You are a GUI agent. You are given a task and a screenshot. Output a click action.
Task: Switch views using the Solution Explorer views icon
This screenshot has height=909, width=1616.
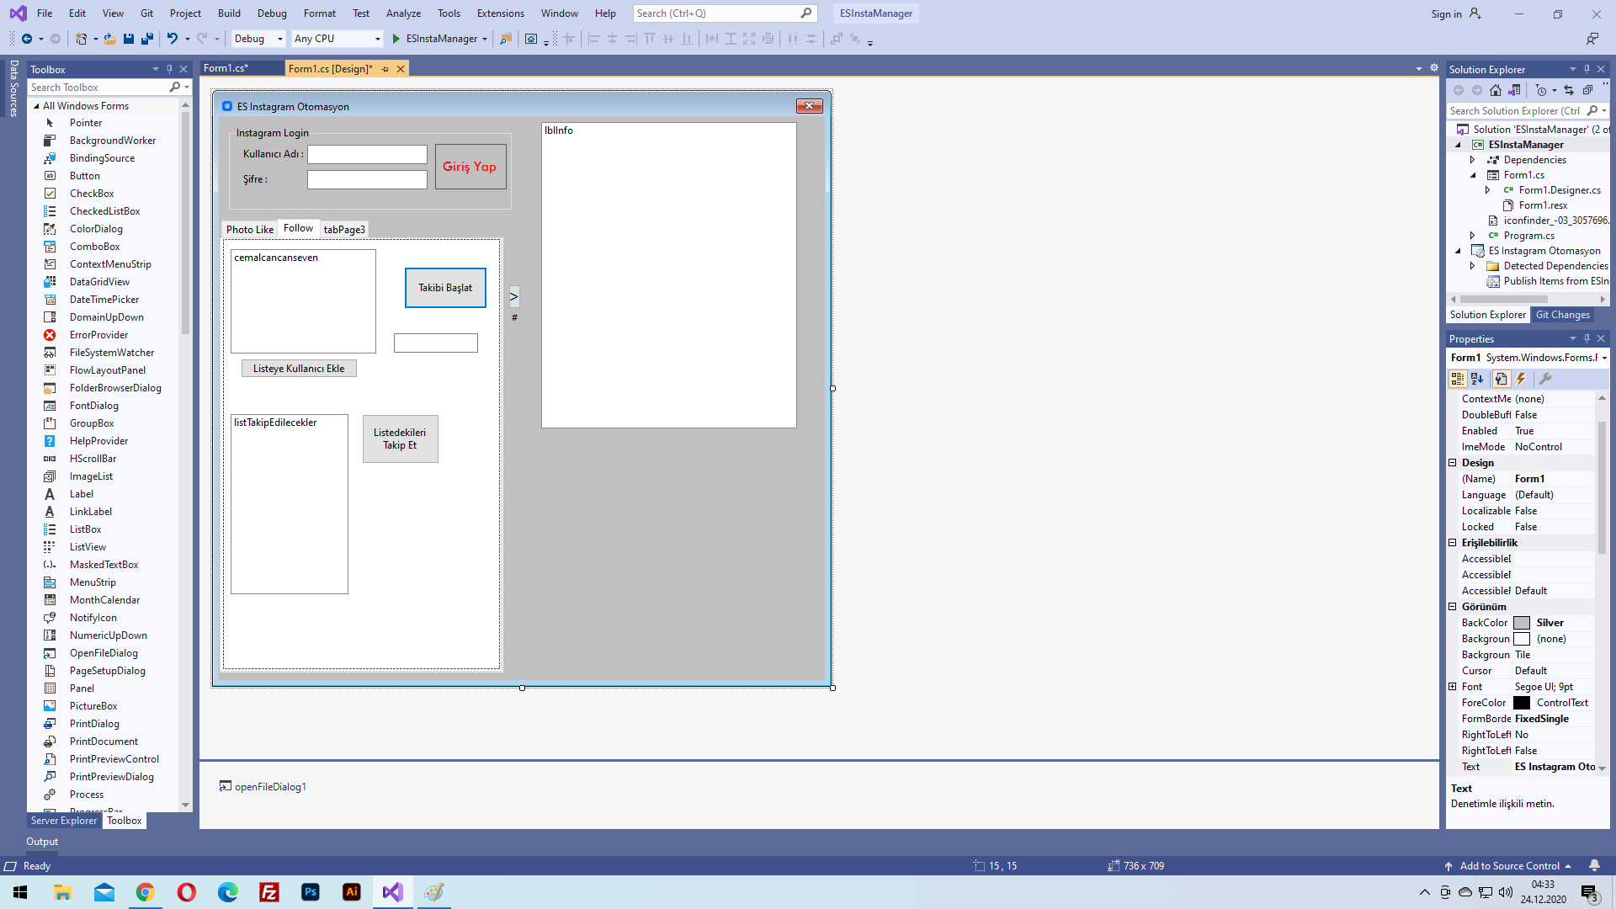click(x=1515, y=90)
